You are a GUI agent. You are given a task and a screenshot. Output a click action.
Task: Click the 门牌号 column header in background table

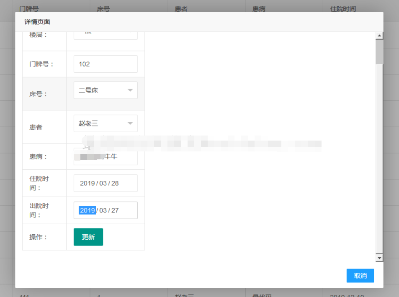click(x=29, y=9)
